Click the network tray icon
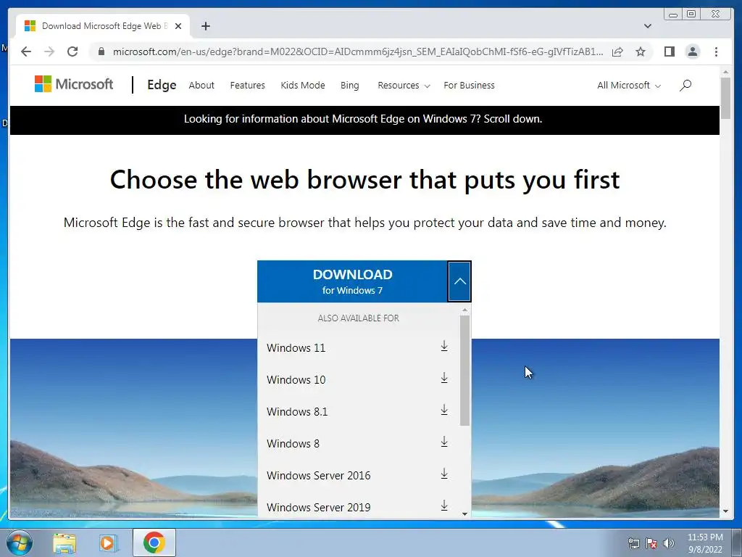The image size is (742, 557). [x=633, y=543]
